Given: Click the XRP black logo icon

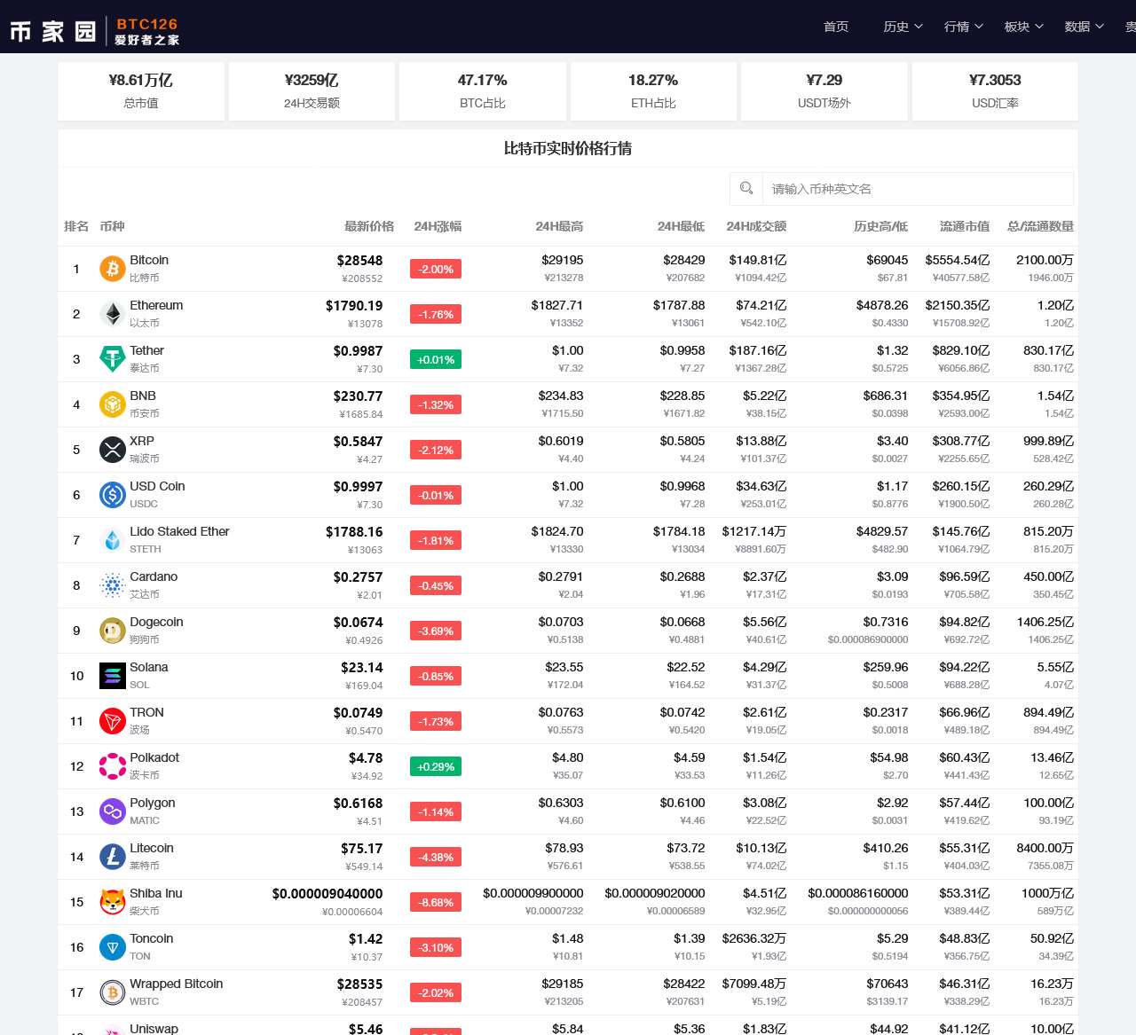Looking at the screenshot, I should point(112,450).
